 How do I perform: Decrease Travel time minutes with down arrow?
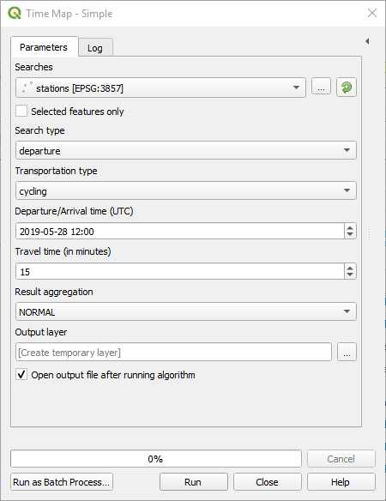[x=350, y=275]
